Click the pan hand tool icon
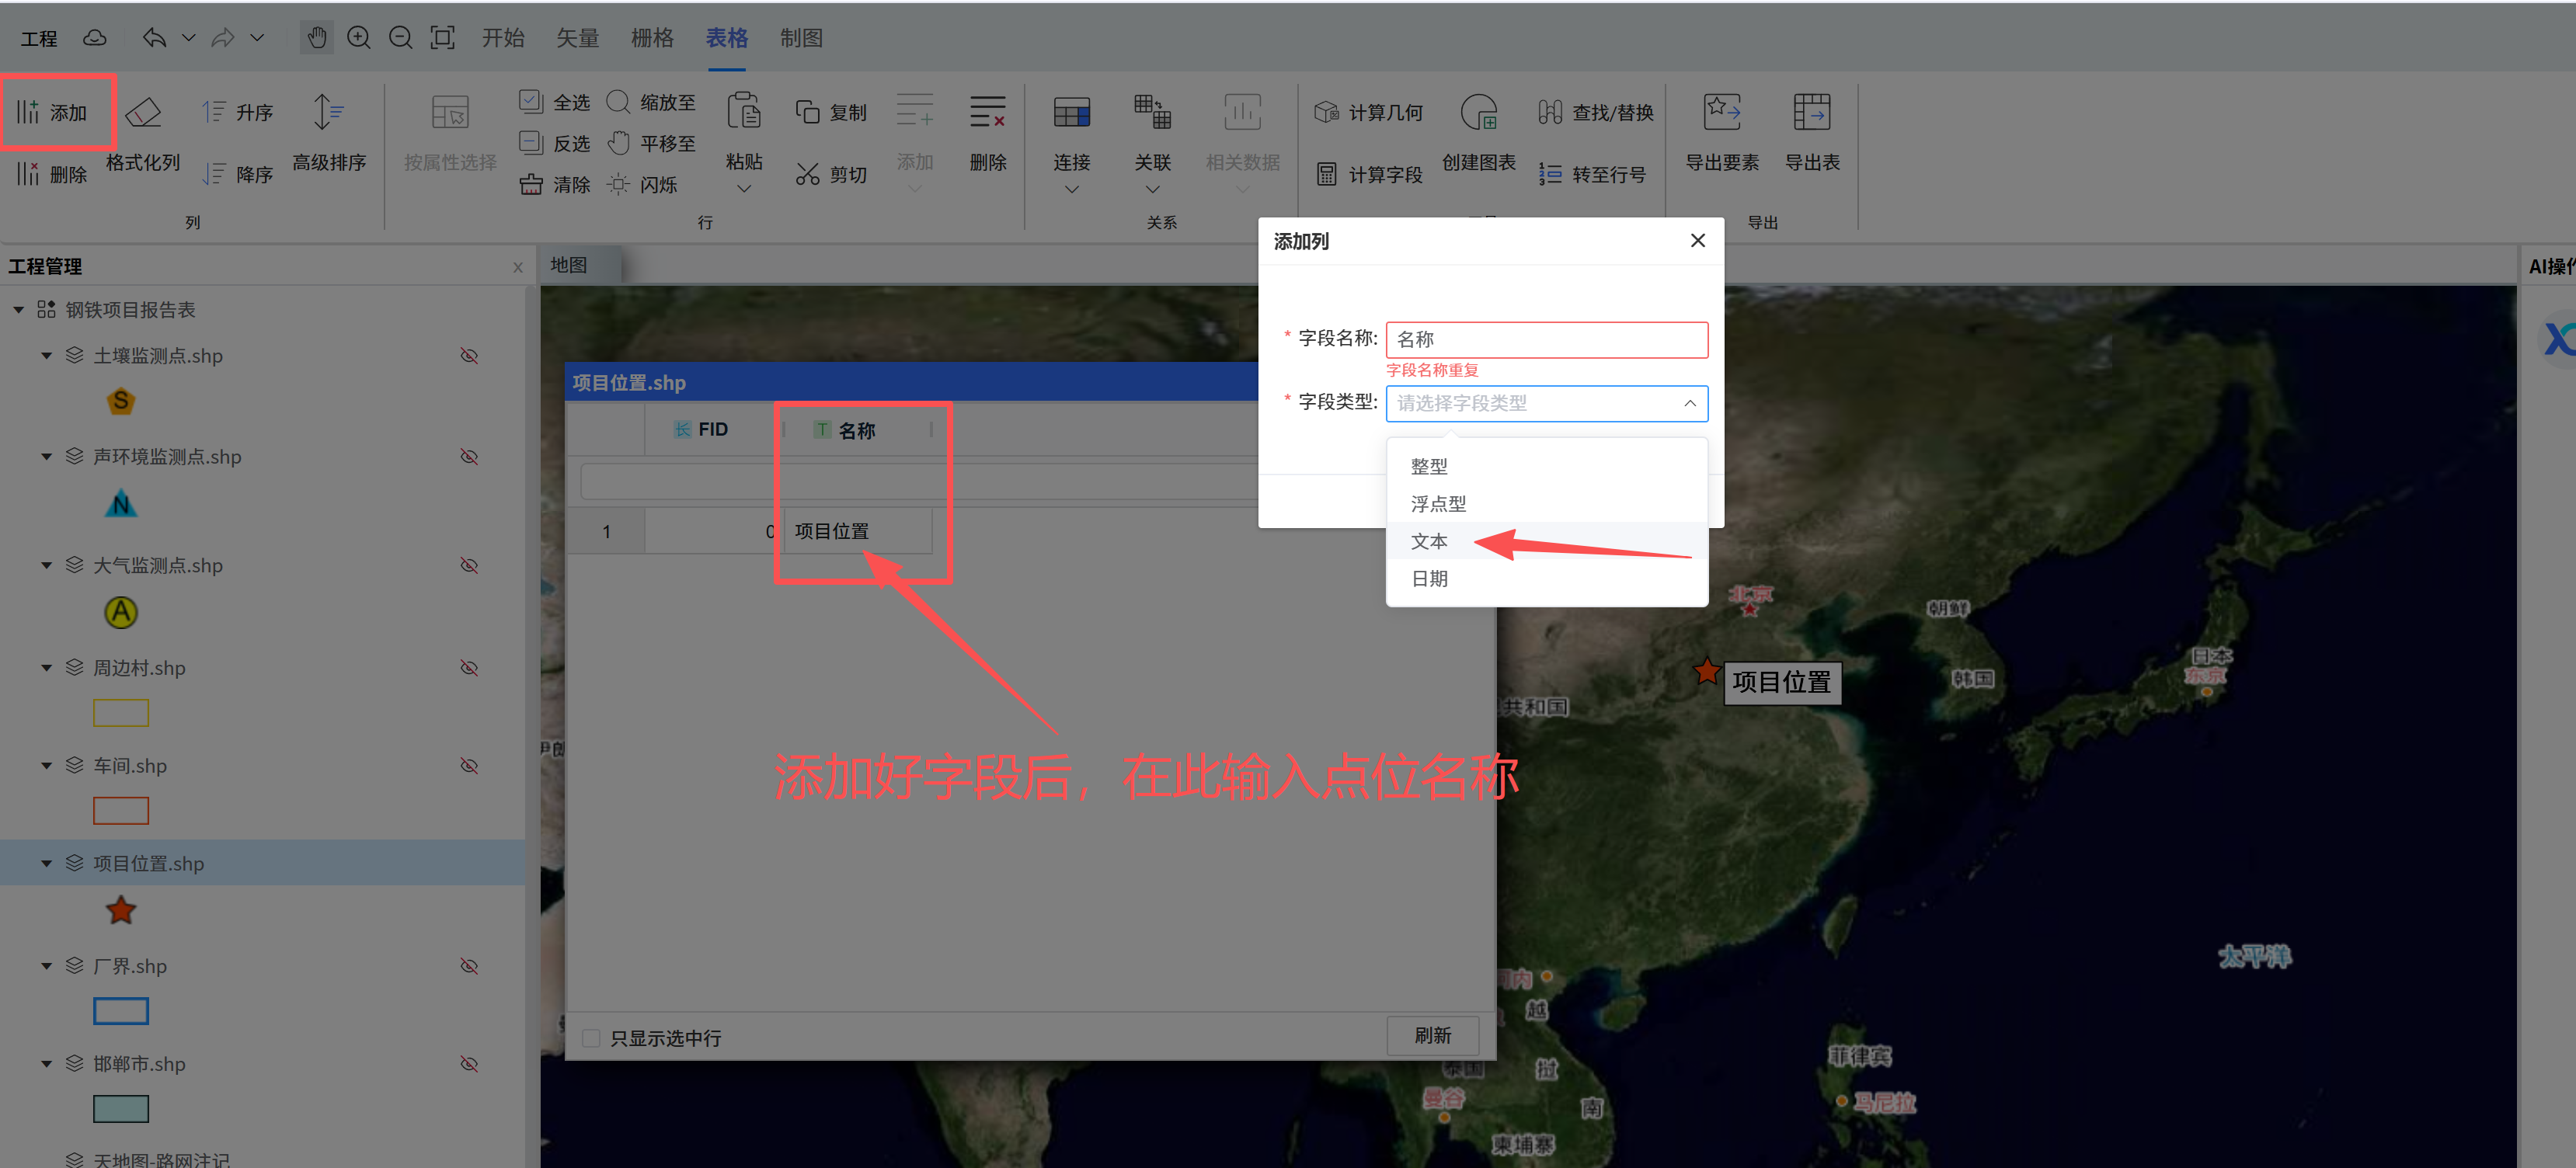The image size is (2576, 1168). pos(317,38)
